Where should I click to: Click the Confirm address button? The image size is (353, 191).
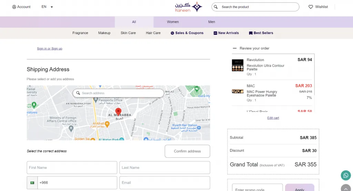[x=187, y=151]
